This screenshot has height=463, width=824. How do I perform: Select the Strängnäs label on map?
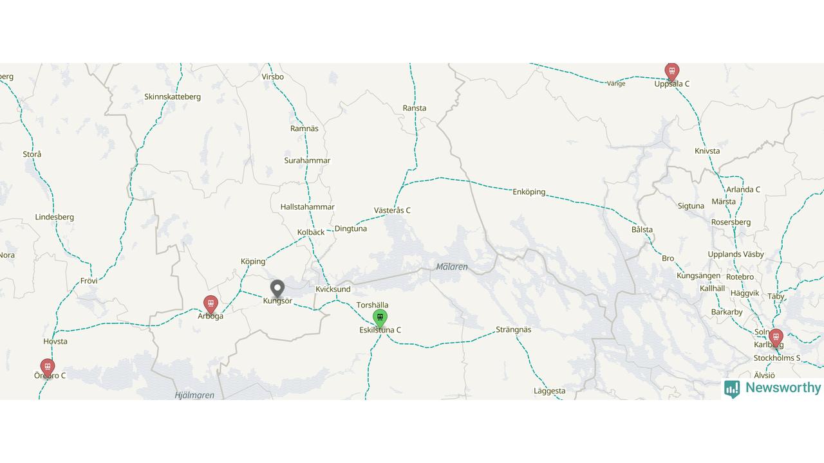click(514, 329)
